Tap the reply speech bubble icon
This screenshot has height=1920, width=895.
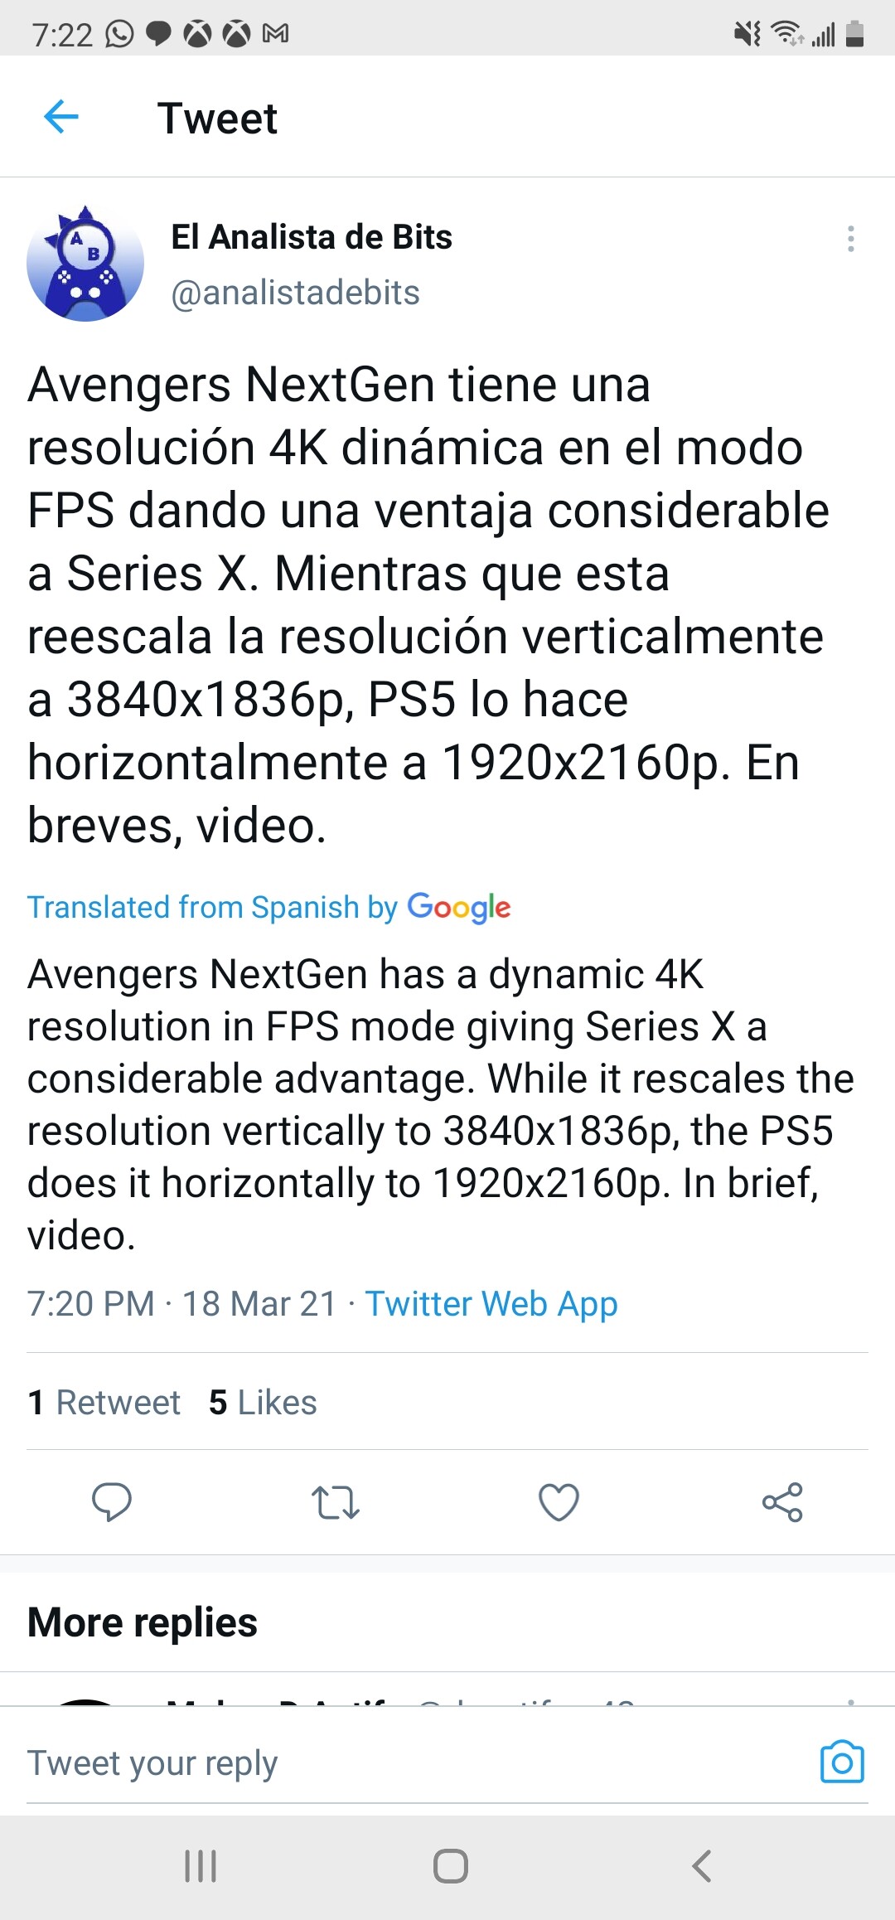pyautogui.click(x=111, y=1501)
